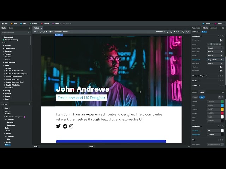Open a design with Open button
The height and width of the screenshot is (169, 226).
click(14, 24)
